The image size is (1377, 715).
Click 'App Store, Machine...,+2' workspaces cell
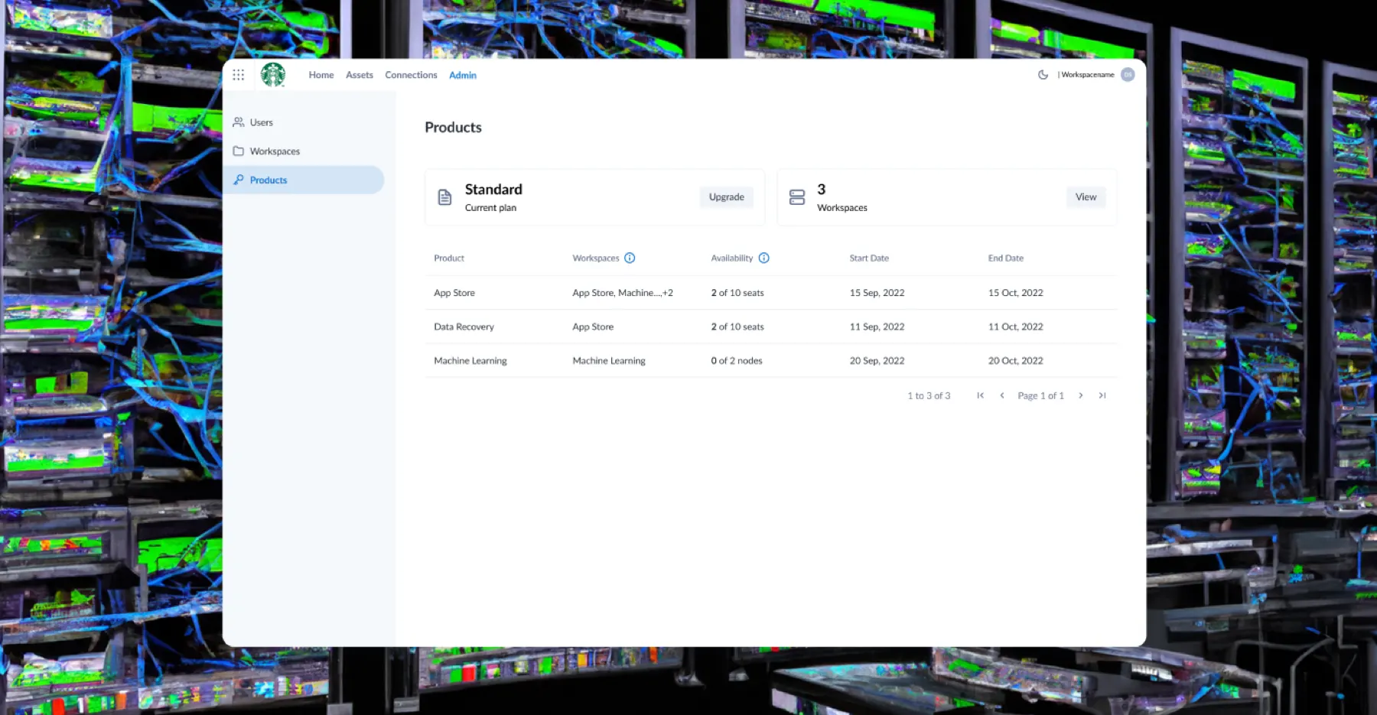tap(623, 293)
